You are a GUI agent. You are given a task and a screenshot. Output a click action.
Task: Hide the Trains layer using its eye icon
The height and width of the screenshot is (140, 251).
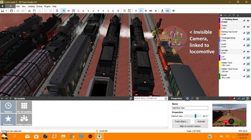point(248,27)
